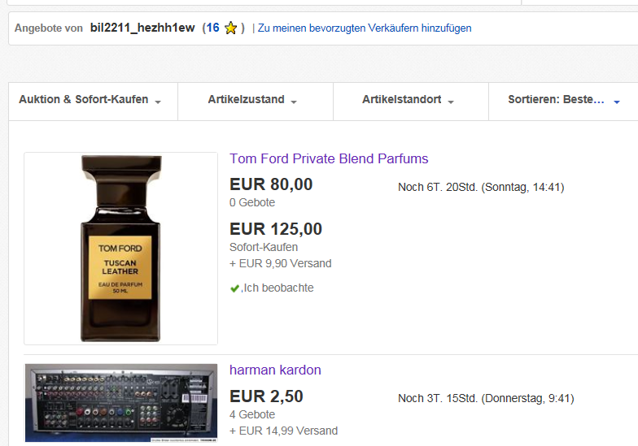Click the 4 Gebote bid count
This screenshot has height=446, width=638.
(x=252, y=414)
